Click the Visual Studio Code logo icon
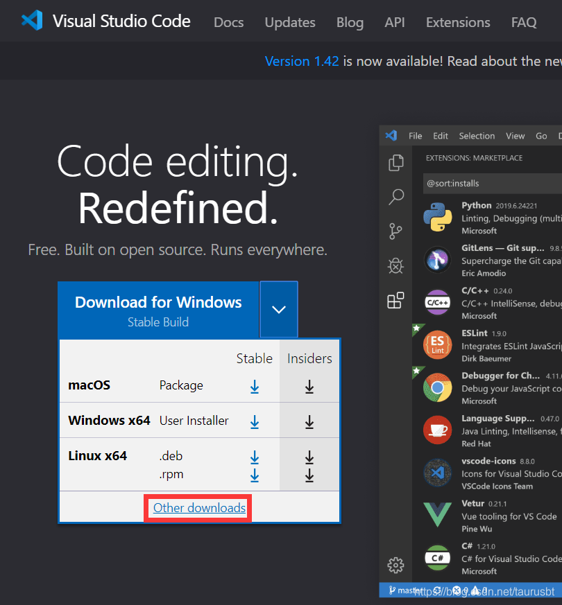 [x=32, y=20]
